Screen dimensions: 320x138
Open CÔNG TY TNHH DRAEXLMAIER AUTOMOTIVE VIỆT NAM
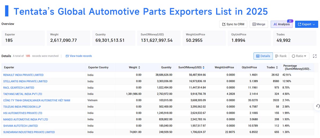click(x=37, y=100)
